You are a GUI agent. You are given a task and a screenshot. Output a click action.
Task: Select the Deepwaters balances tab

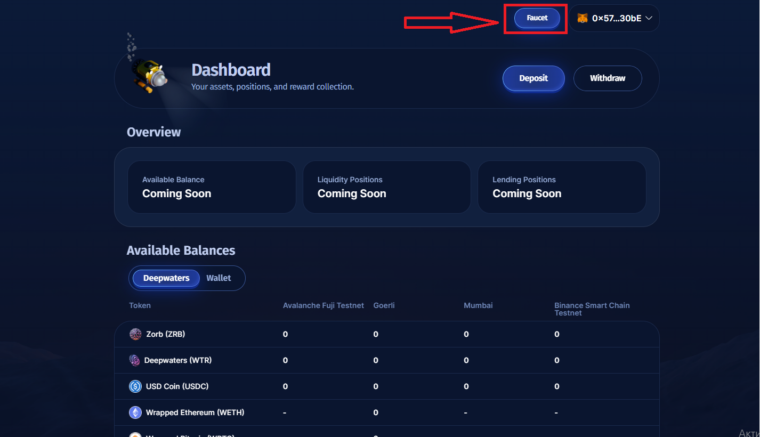point(166,278)
